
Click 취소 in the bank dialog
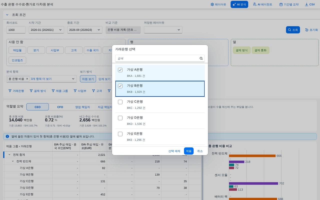pyautogui.click(x=200, y=151)
